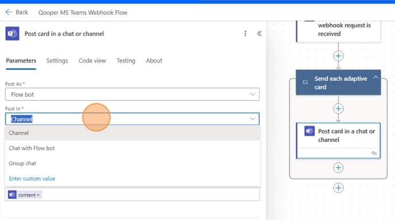Add step inside Send each adaptive card
Screen dimensions: 395x220
(x=338, y=109)
